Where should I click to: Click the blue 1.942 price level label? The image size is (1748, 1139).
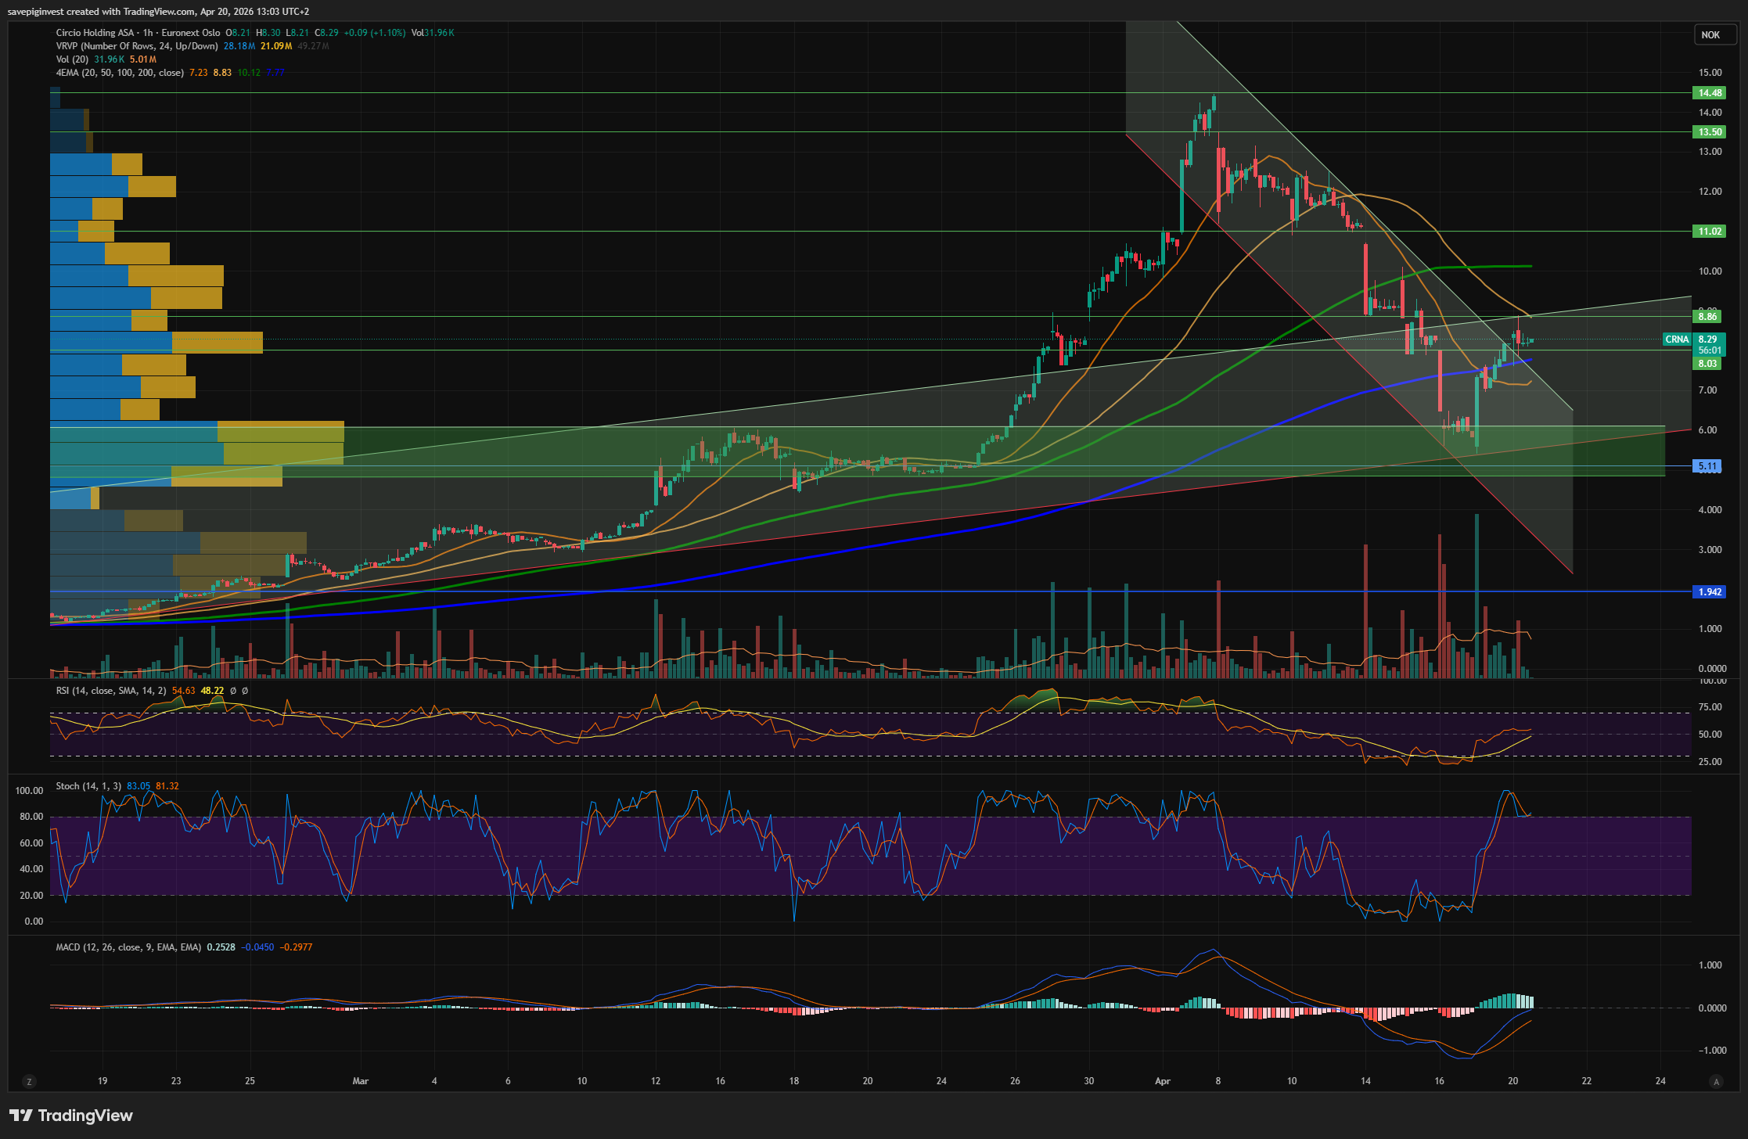[1709, 592]
